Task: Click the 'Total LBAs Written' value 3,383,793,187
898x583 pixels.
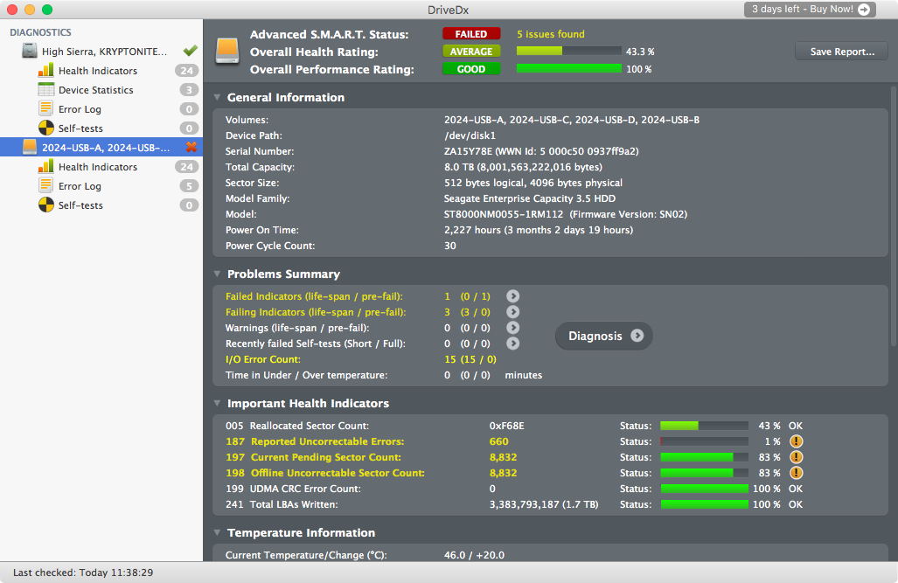Action: click(x=544, y=504)
